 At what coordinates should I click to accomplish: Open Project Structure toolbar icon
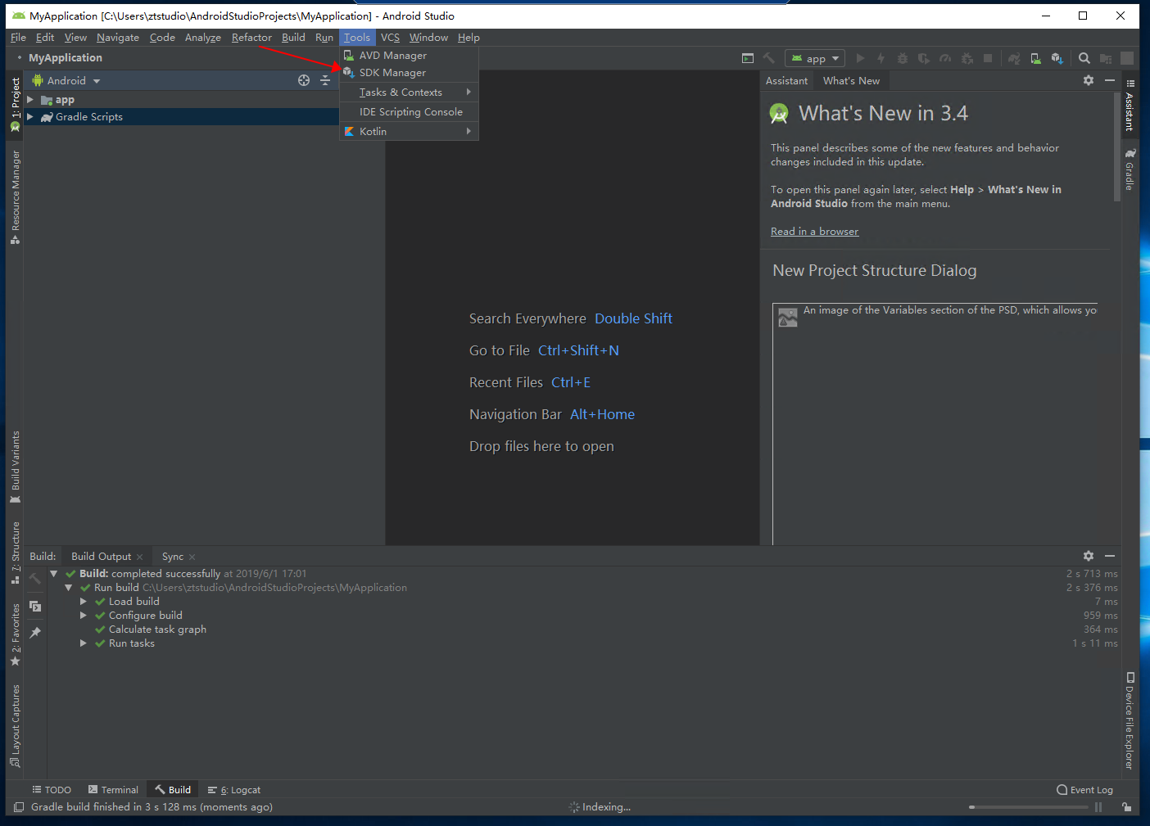[x=1106, y=58]
